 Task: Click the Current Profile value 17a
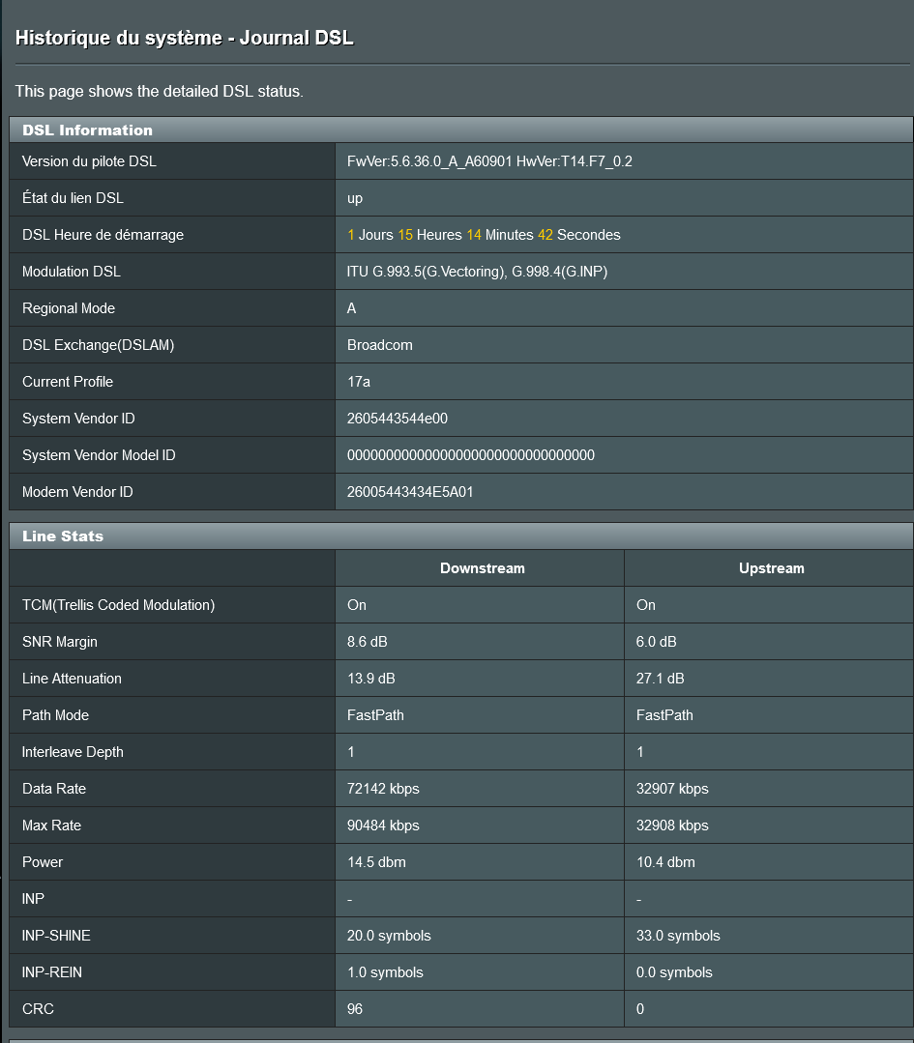coord(358,382)
